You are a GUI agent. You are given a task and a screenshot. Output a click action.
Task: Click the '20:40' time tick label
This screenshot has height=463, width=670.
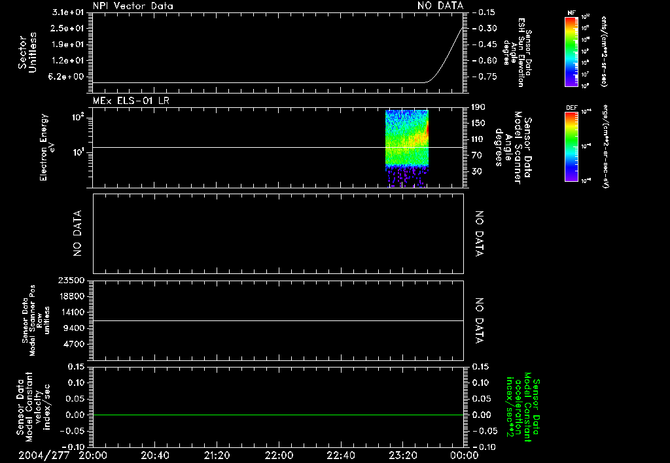click(155, 455)
